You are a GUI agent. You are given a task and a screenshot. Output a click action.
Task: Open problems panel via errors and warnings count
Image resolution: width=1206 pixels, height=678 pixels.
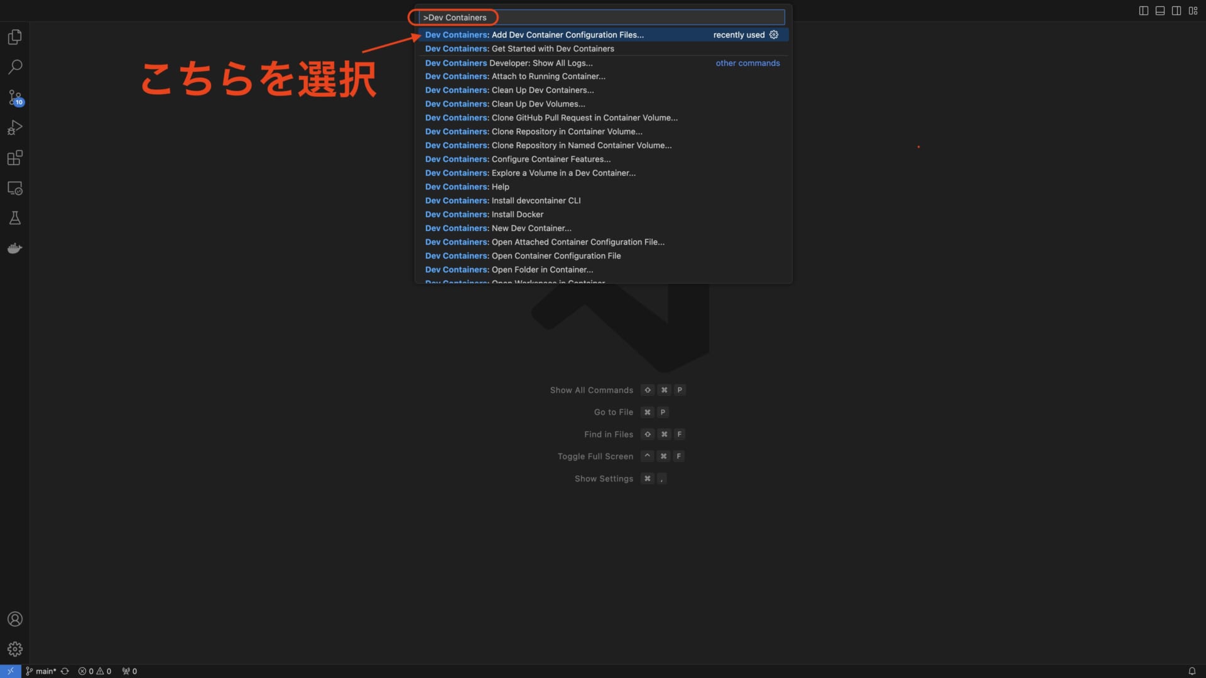[95, 671]
